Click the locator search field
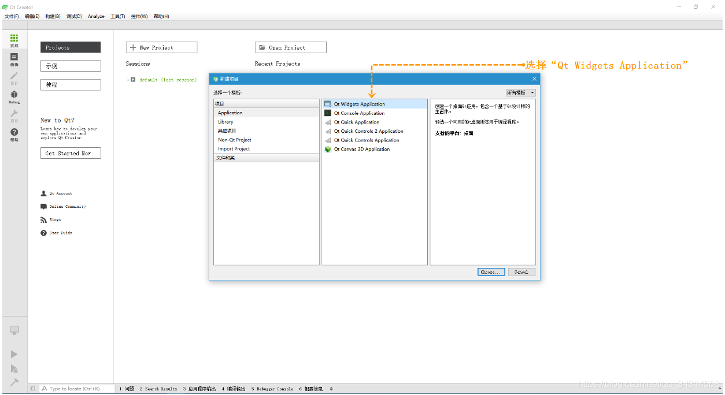This screenshot has height=395, width=725. (x=77, y=389)
